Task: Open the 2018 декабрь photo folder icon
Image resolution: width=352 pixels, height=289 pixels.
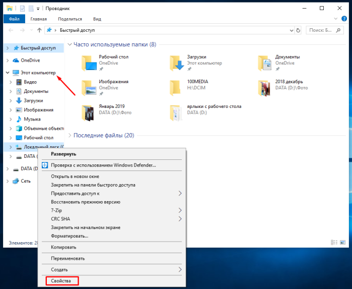Action: coord(264,88)
